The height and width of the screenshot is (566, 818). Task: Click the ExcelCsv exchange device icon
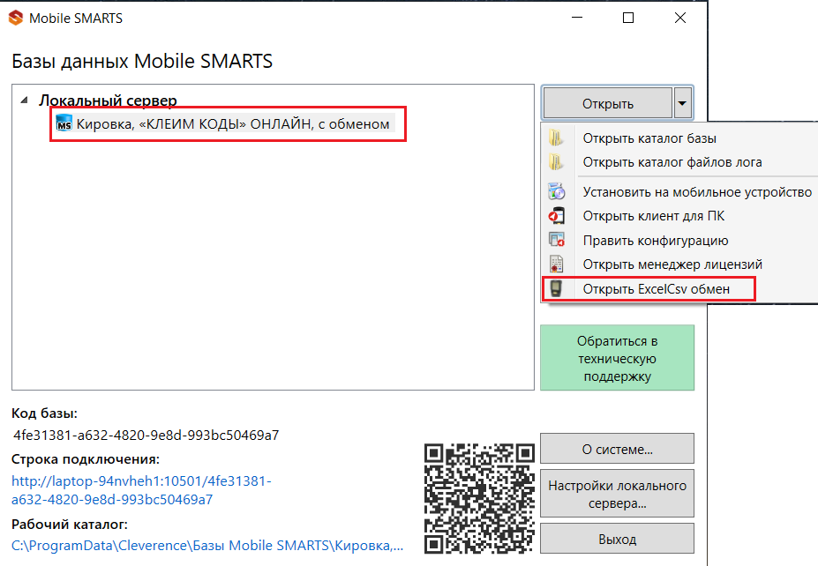[556, 289]
